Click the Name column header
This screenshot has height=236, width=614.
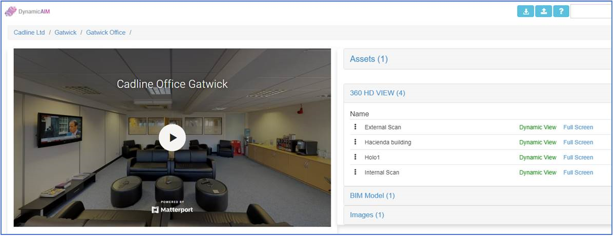(359, 114)
